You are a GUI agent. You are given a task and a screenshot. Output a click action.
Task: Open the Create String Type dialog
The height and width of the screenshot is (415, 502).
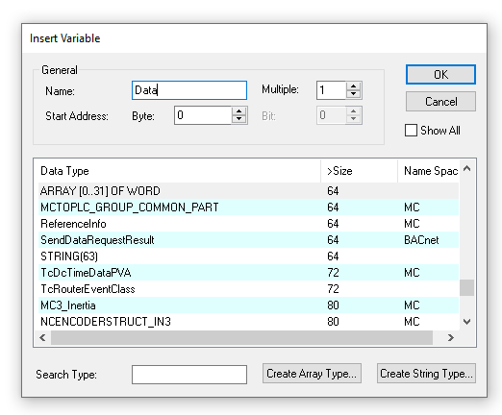coord(426,374)
